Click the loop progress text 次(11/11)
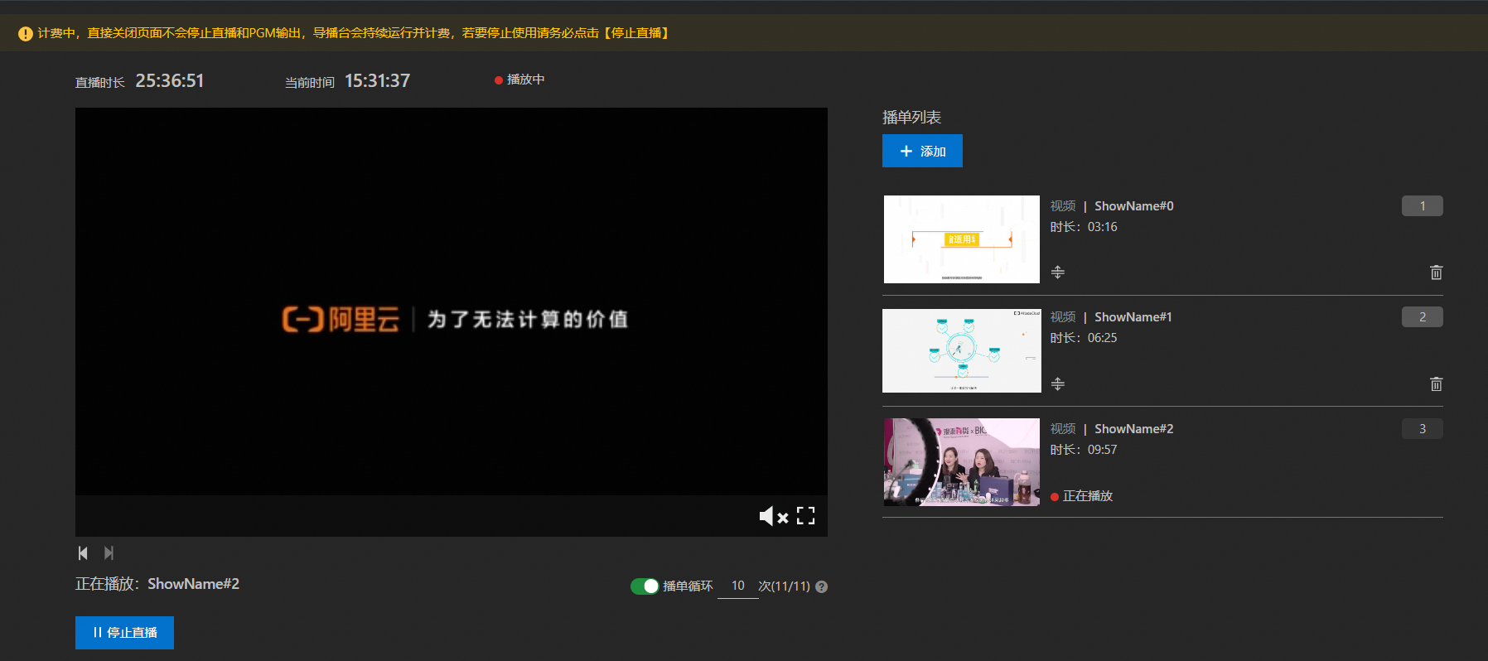1488x661 pixels. pos(784,586)
